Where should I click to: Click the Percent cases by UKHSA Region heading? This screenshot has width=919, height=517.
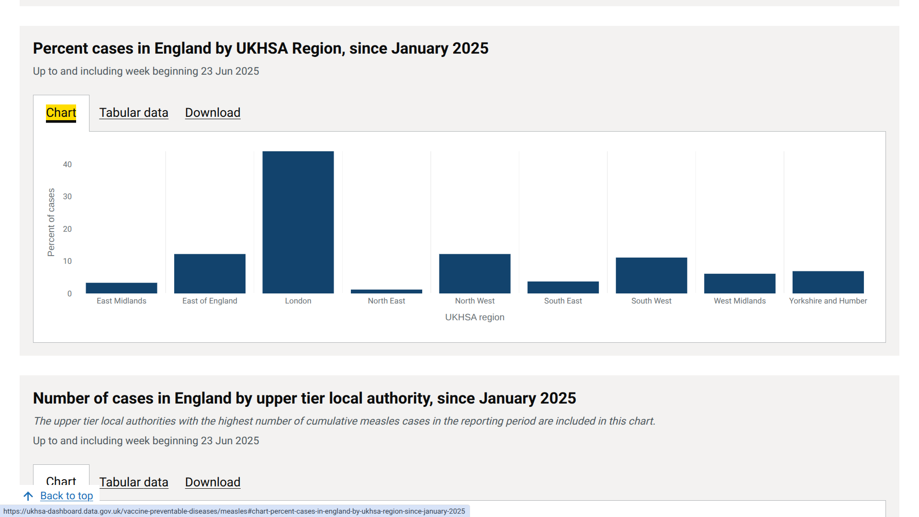tap(260, 48)
